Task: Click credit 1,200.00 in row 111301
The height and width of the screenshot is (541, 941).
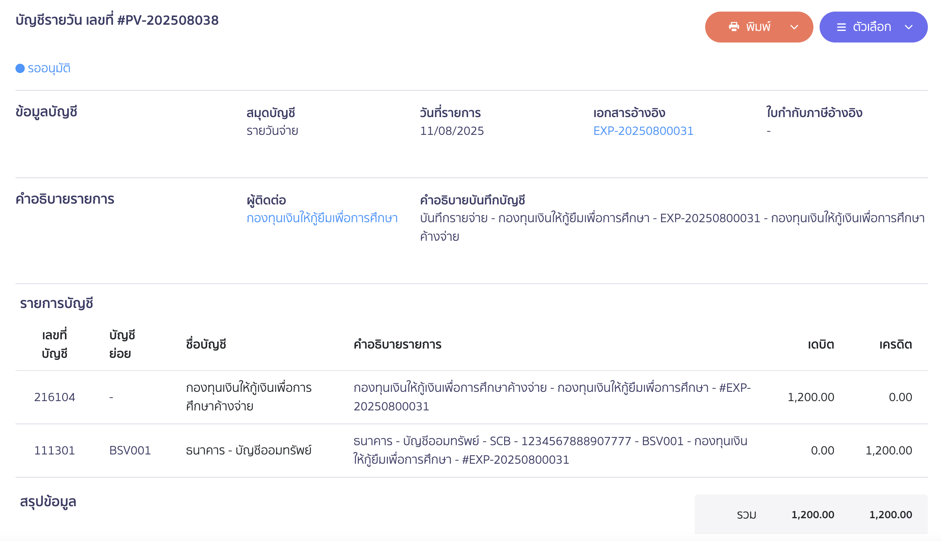Action: click(x=888, y=451)
